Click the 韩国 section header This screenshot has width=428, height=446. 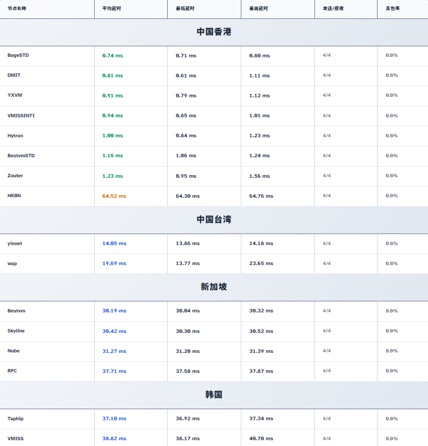click(214, 395)
